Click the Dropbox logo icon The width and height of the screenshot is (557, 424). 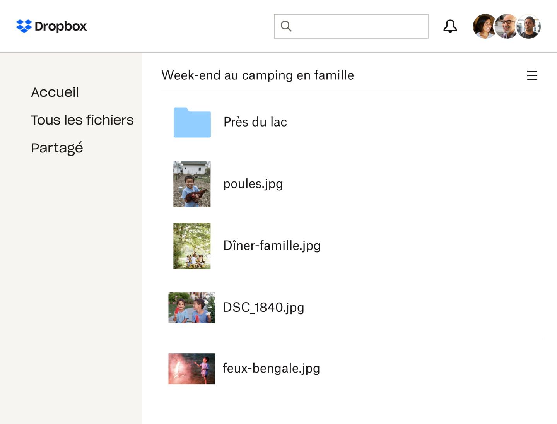pos(24,26)
